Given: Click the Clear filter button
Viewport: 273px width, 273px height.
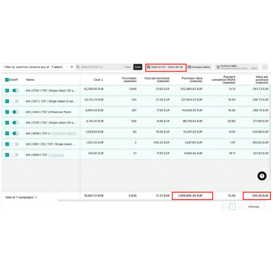Looking at the screenshot, I should point(128,67).
